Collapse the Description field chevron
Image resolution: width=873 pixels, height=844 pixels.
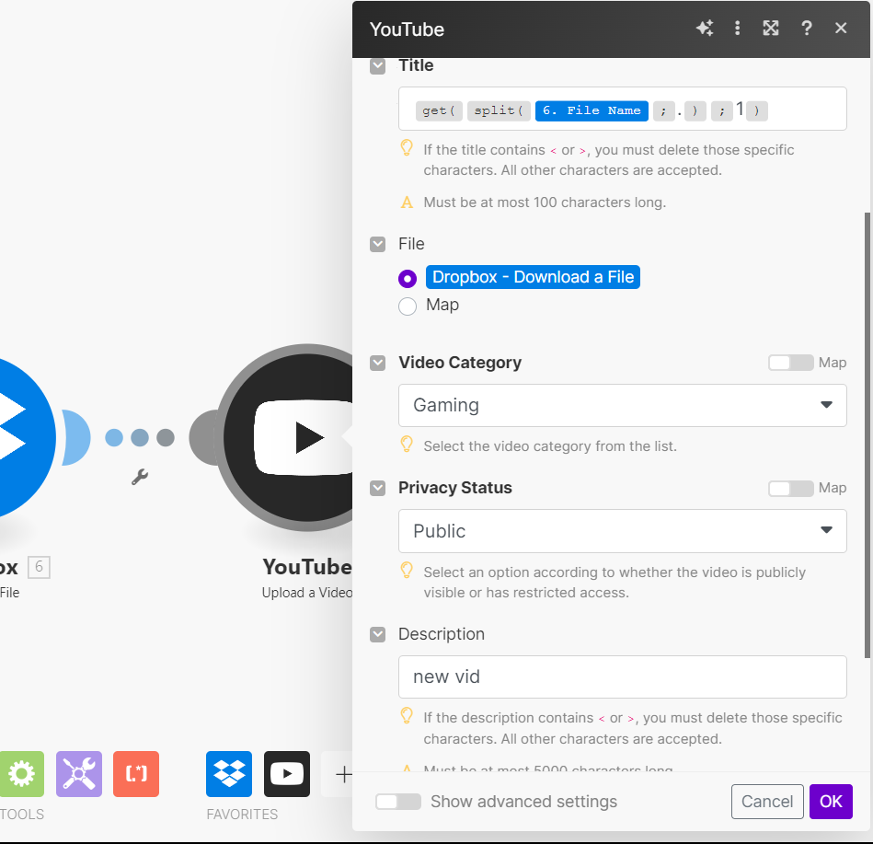point(377,634)
